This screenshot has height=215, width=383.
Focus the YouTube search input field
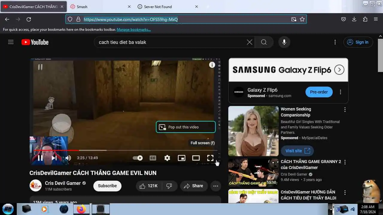(171, 42)
